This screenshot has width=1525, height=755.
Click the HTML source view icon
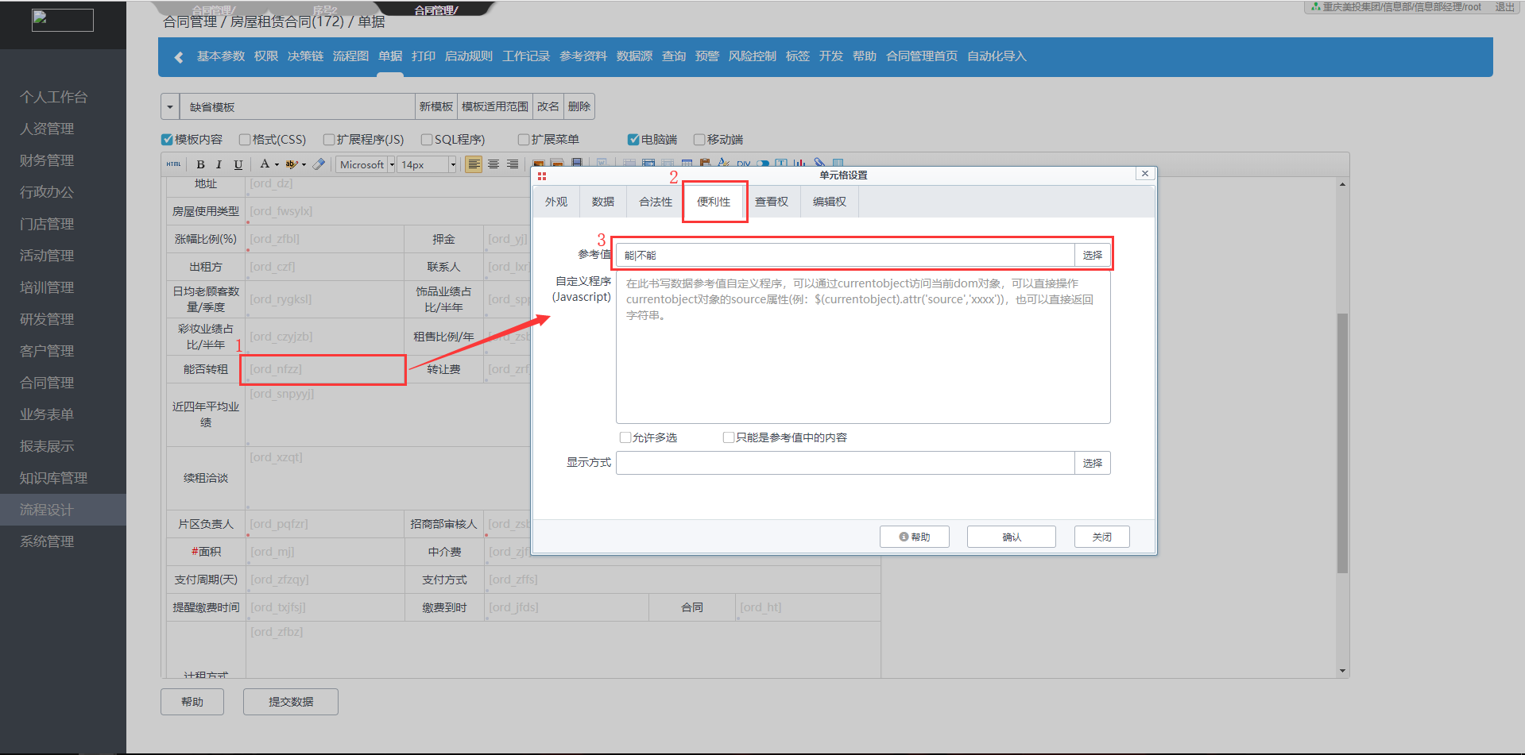(x=173, y=164)
